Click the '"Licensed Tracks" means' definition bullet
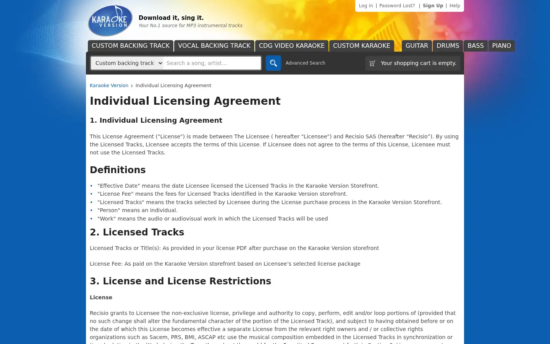The width and height of the screenshot is (550, 344). tap(269, 202)
